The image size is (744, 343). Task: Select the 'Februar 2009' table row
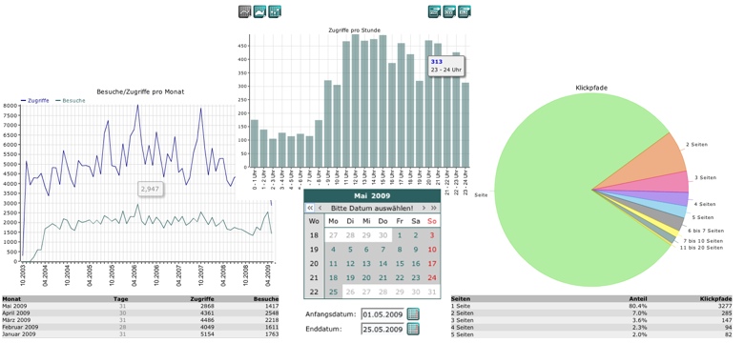pyautogui.click(x=140, y=328)
